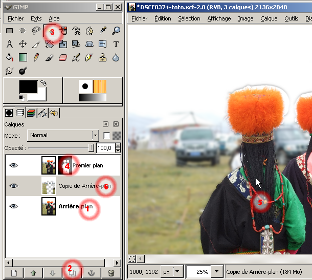312x280 pixels.
Task: Open the Calque menu in image window
Action: [x=269, y=18]
